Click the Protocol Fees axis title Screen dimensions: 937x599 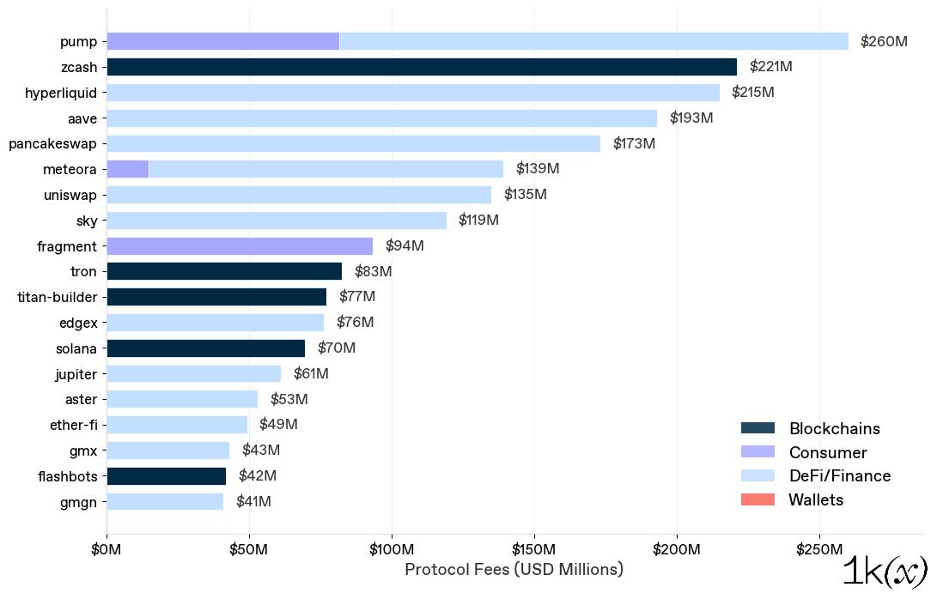pos(514,570)
